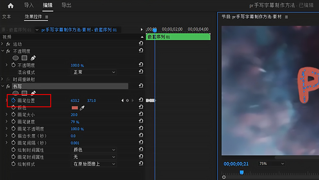Create ellipse mask under 不透明度
This screenshot has width=319, height=180.
16,58
